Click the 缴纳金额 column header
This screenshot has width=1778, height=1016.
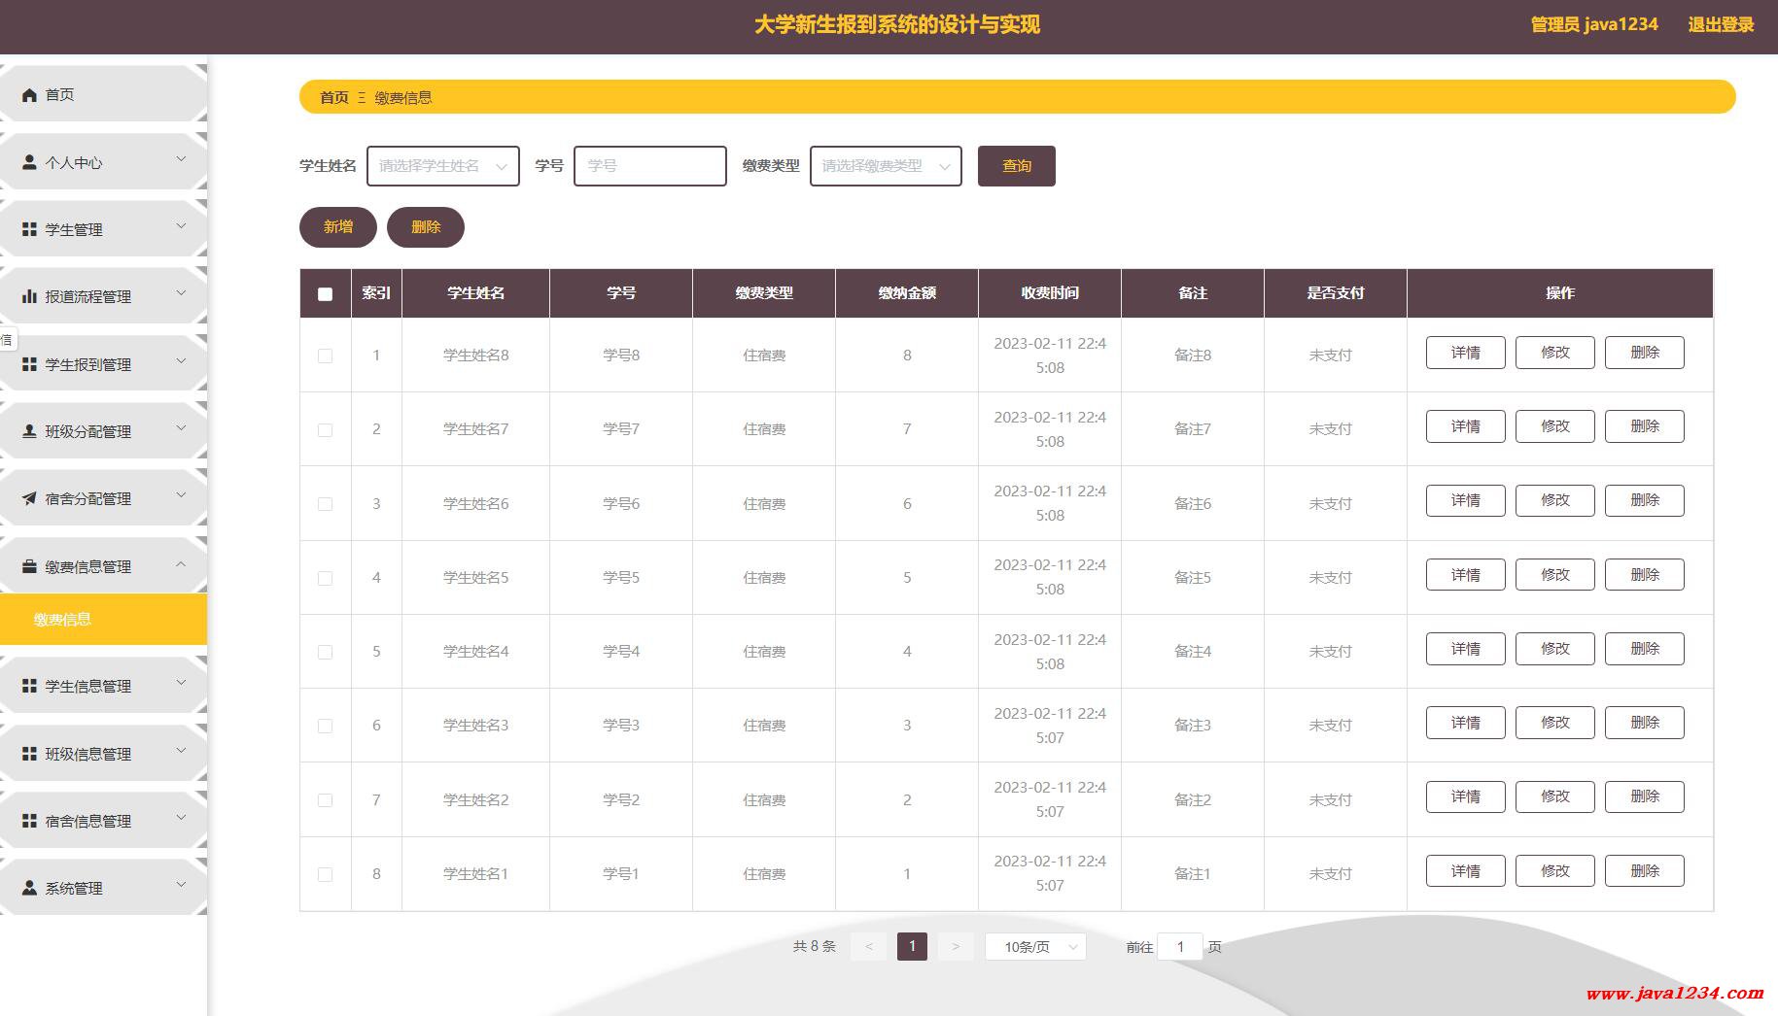click(x=907, y=293)
